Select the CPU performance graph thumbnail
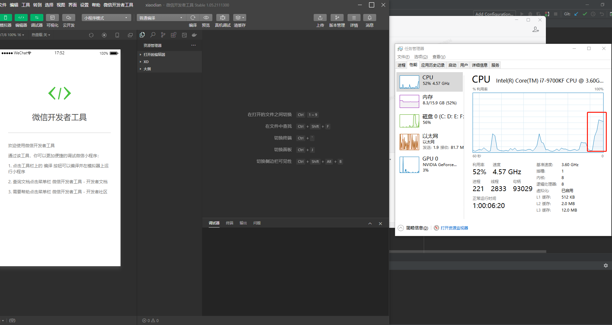Image resolution: width=612 pixels, height=325 pixels. pos(409,82)
